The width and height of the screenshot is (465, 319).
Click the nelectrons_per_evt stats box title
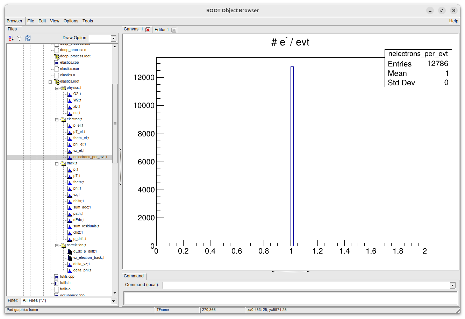[x=418, y=54]
